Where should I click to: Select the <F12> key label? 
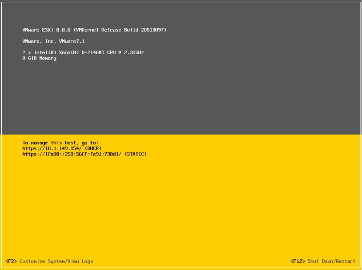pos(298,261)
